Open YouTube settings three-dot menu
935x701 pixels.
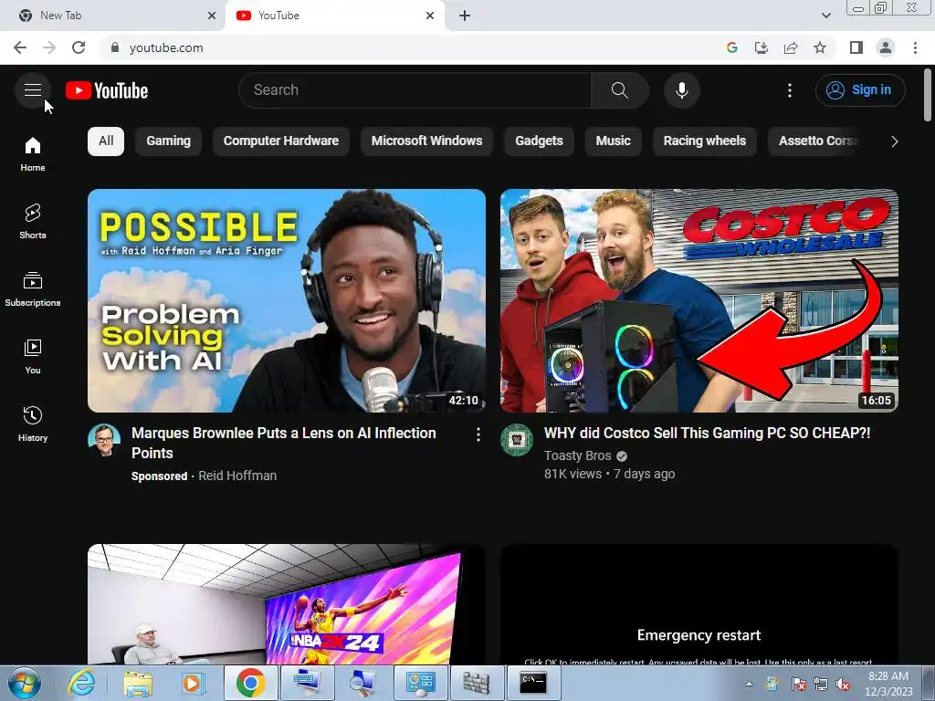pyautogui.click(x=790, y=90)
